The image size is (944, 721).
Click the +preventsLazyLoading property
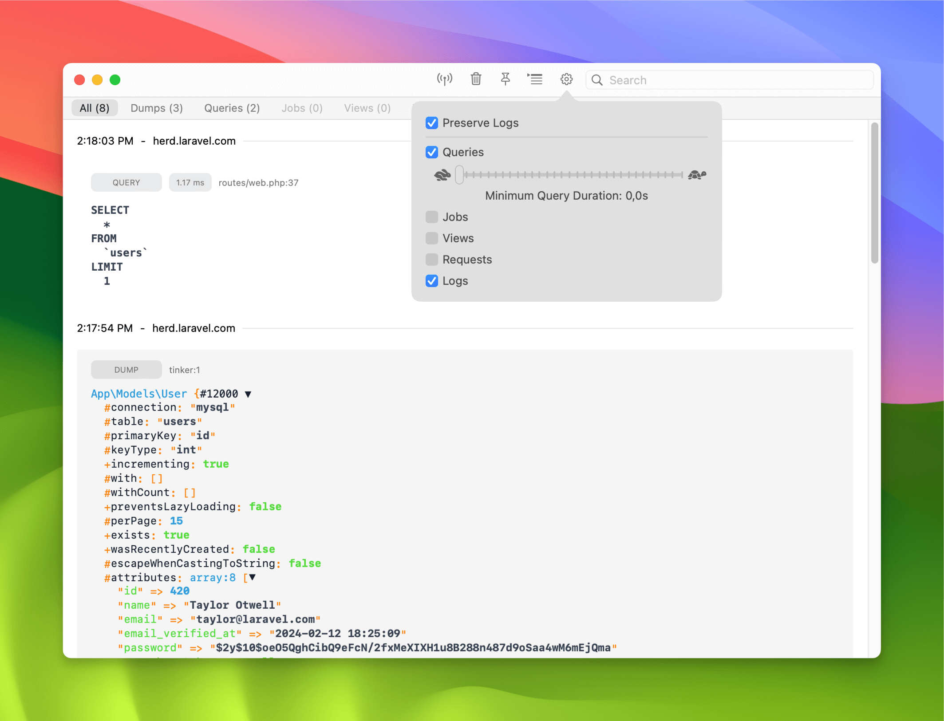point(173,507)
